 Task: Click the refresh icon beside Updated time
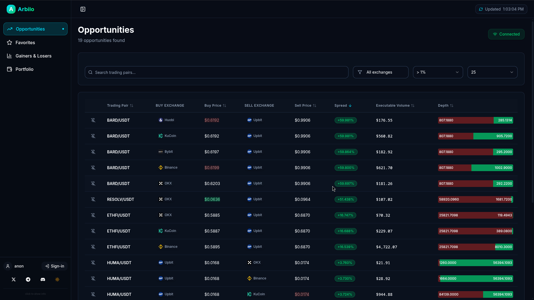pos(481,9)
